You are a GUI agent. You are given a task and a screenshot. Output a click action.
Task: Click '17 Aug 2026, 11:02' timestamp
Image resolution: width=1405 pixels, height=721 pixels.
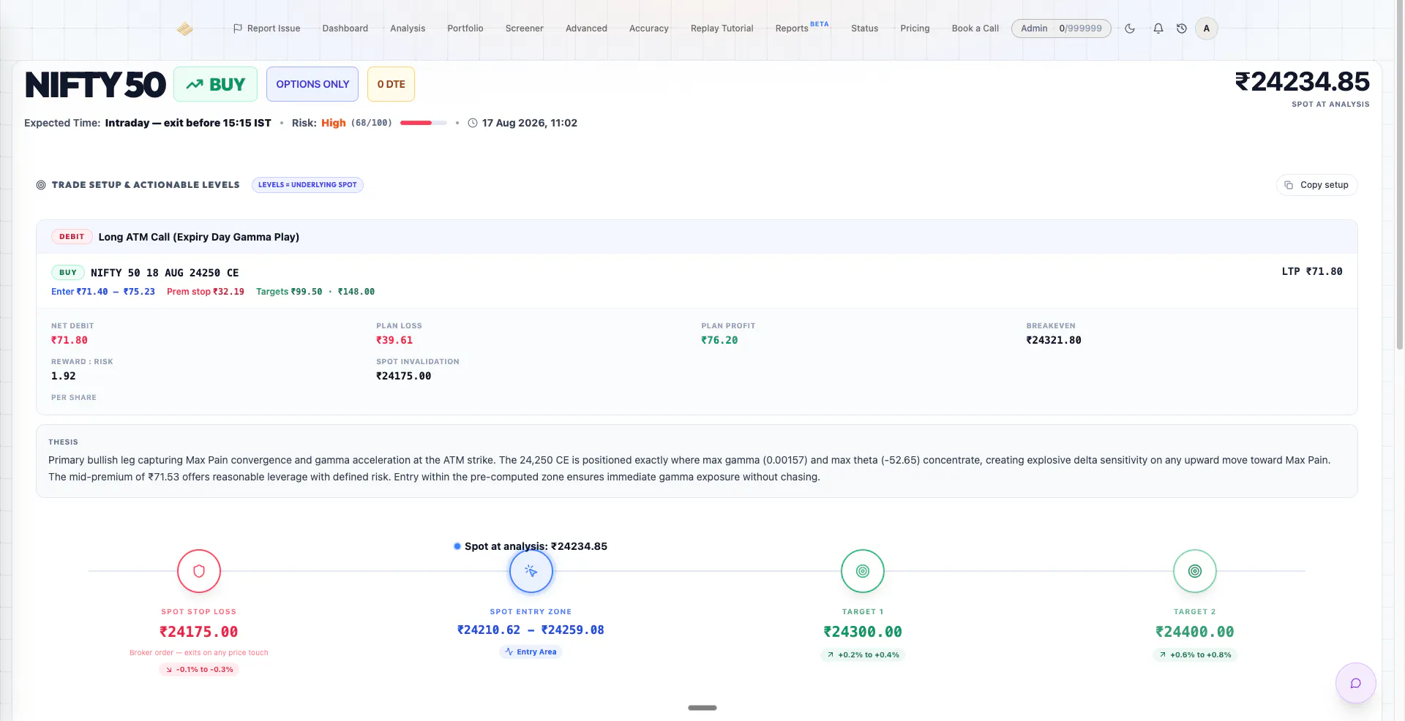(530, 123)
